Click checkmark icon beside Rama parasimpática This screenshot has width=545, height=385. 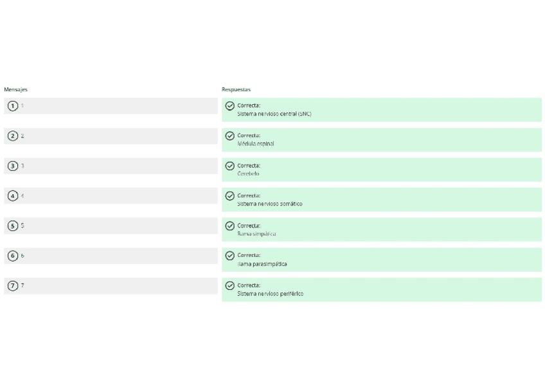230,256
